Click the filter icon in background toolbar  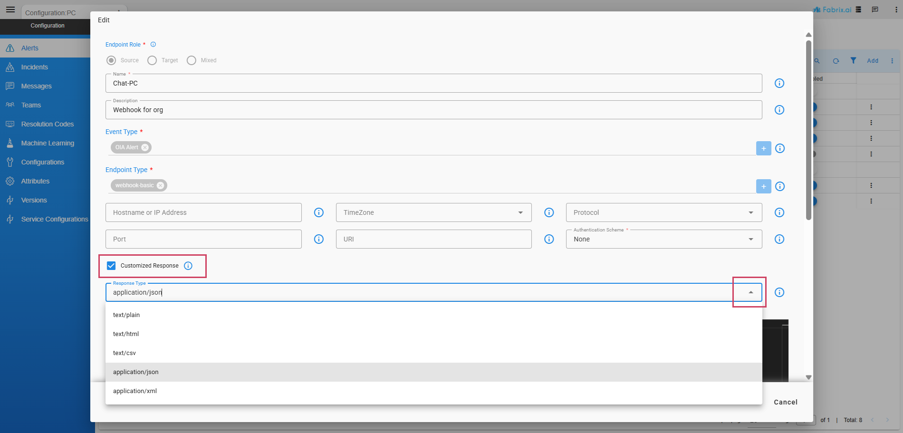click(x=854, y=60)
